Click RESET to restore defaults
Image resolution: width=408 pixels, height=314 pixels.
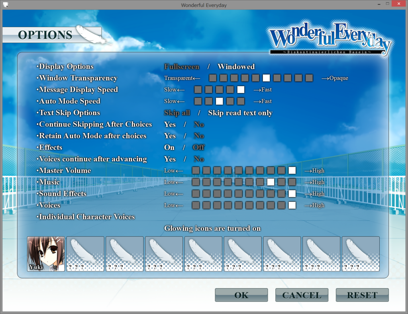point(362,295)
